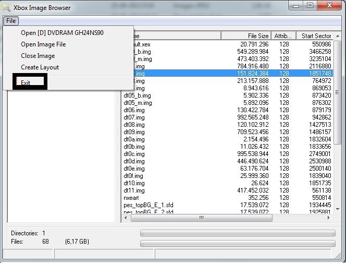Click file size 473.403.392
The width and height of the screenshot is (346, 263).
253,59
